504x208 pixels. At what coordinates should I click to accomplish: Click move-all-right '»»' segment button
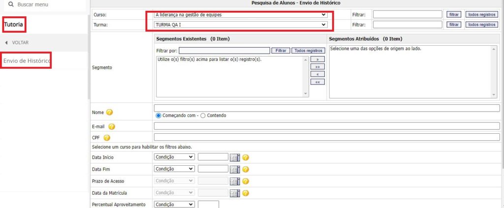(317, 66)
